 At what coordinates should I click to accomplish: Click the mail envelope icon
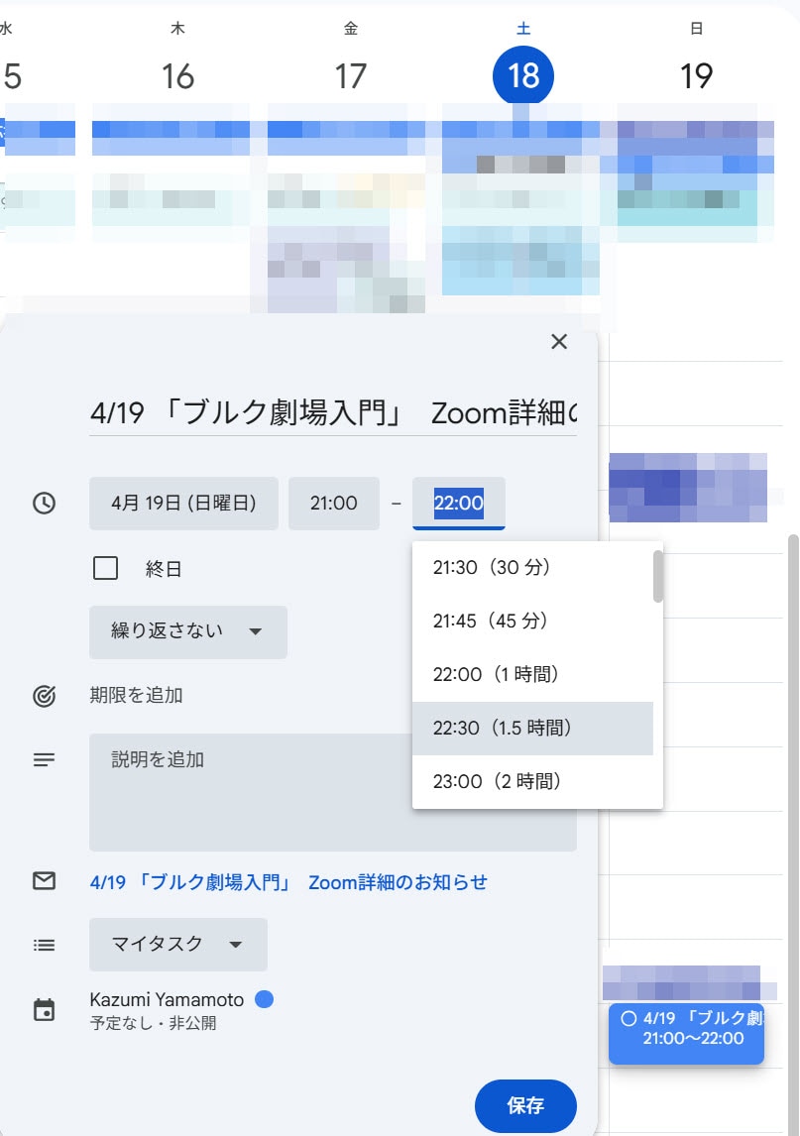click(x=44, y=881)
